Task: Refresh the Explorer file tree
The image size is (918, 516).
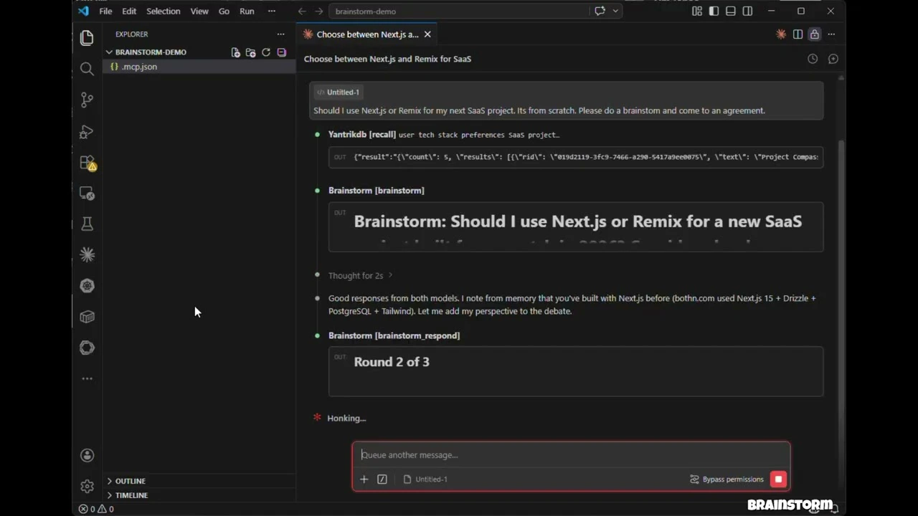Action: pyautogui.click(x=266, y=52)
